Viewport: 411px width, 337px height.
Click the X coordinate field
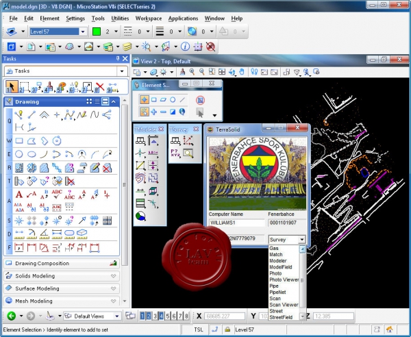225,316
